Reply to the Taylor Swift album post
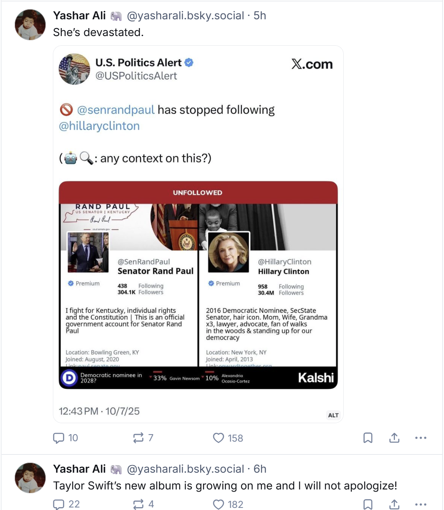The image size is (444, 510). pos(58,504)
